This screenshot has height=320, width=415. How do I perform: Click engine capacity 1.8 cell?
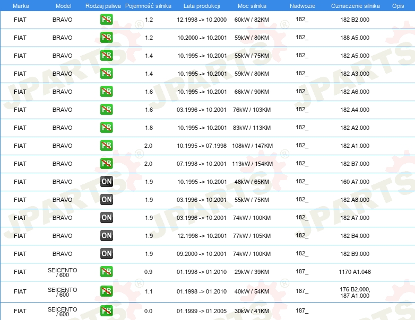pyautogui.click(x=149, y=128)
